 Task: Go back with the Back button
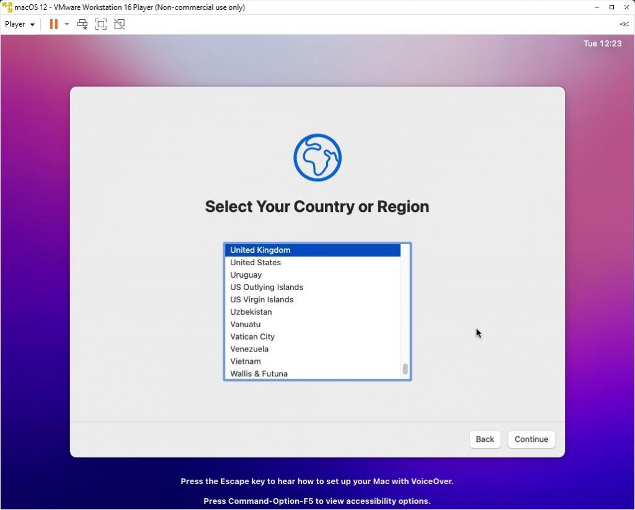[484, 439]
